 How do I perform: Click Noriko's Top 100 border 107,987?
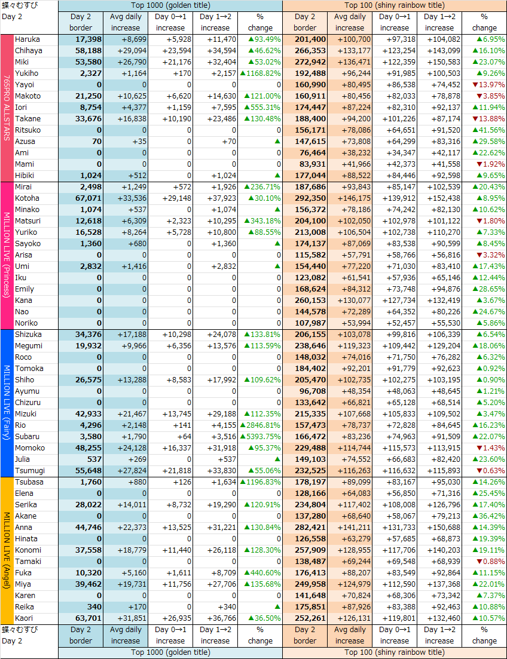coord(305,323)
